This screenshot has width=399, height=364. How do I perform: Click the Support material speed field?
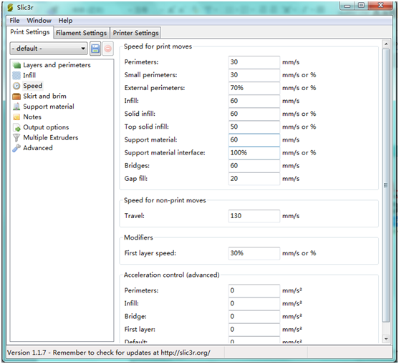point(254,140)
